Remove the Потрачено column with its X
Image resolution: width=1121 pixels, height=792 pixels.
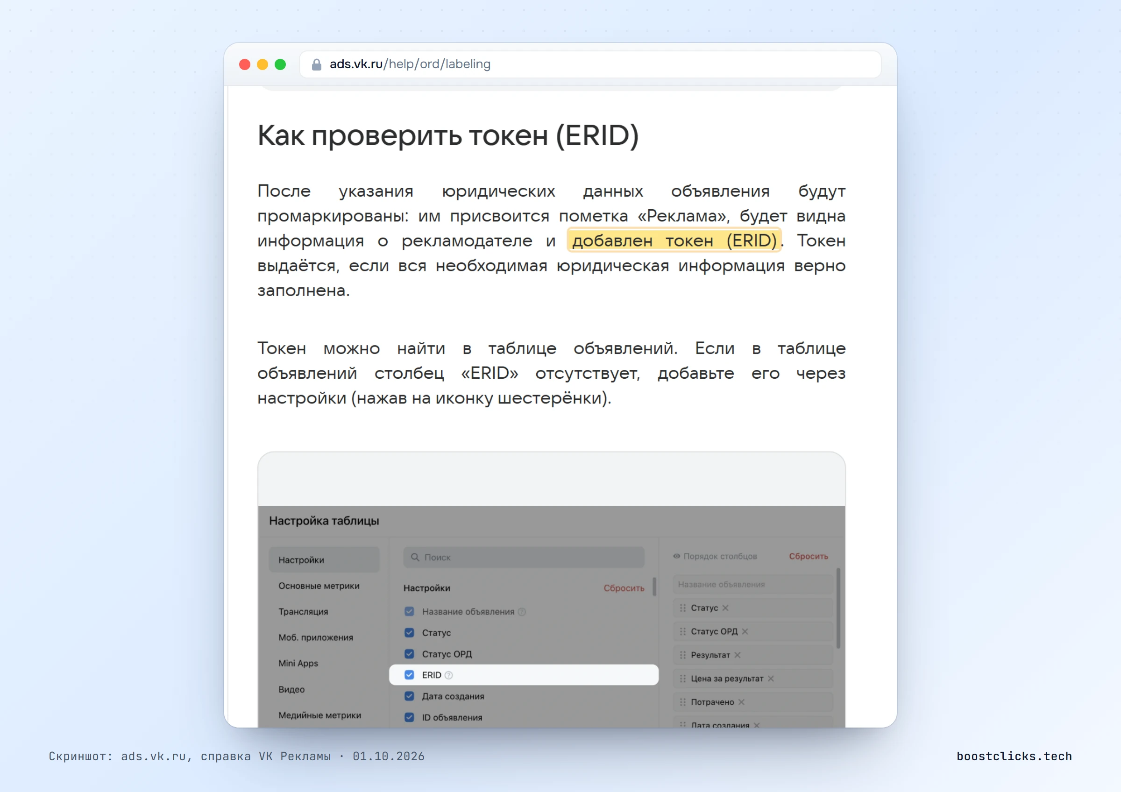point(741,702)
